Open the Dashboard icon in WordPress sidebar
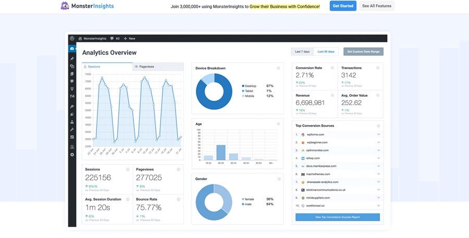Screen dimensions: 469x238 [x=72, y=49]
